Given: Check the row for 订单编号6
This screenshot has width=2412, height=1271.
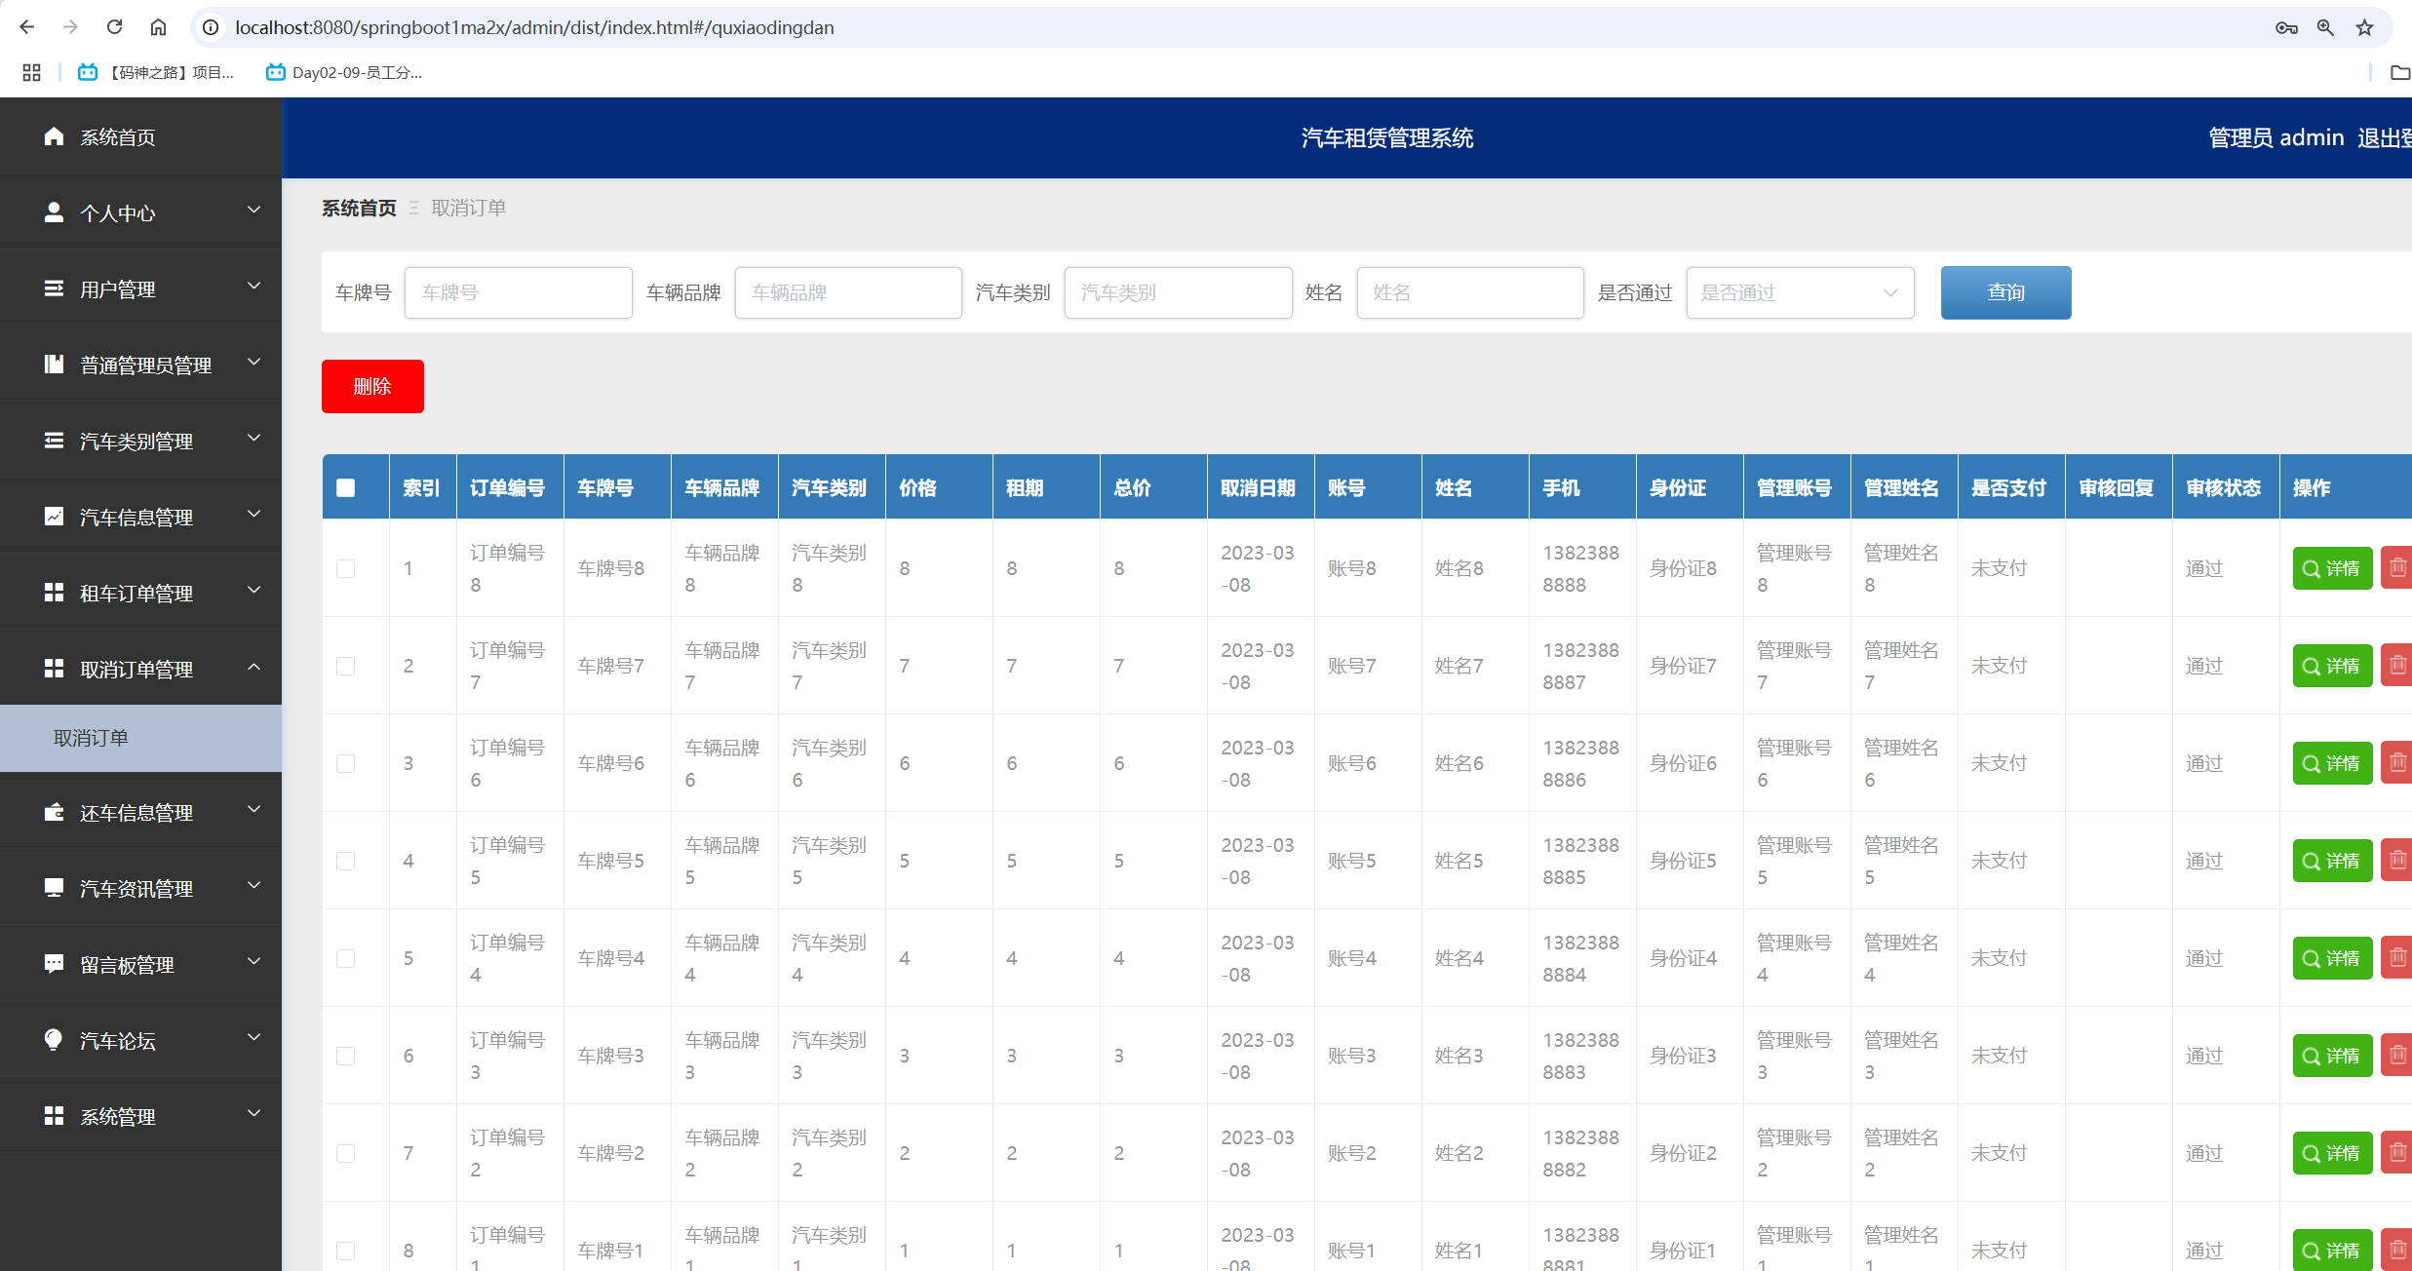Looking at the screenshot, I should [346, 763].
